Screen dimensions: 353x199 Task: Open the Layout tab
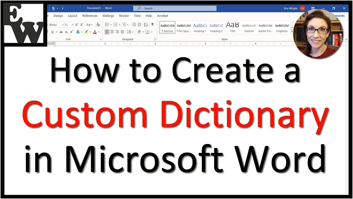pyautogui.click(x=72, y=16)
